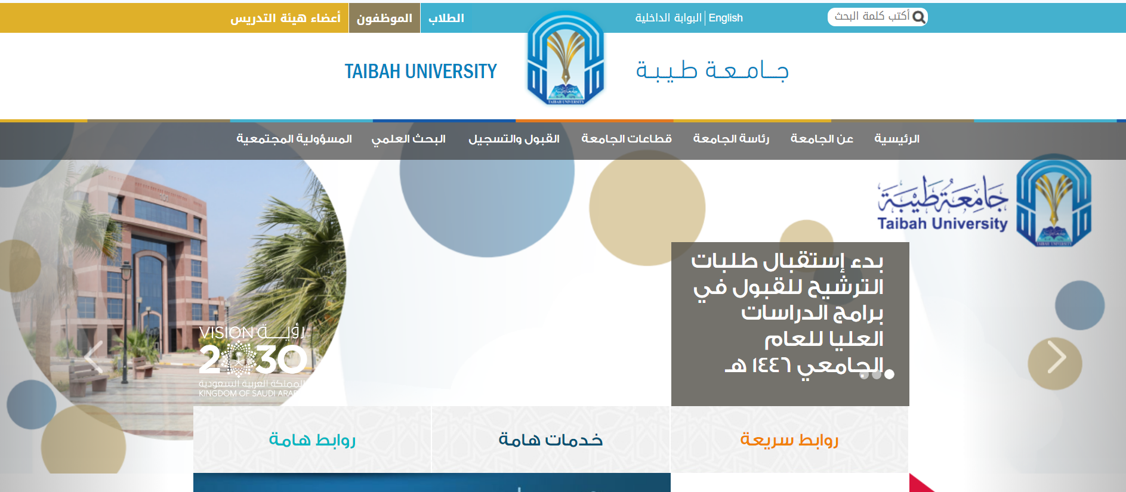Image resolution: width=1126 pixels, height=492 pixels.
Task: Open the عن الجامعة menu
Action: coord(822,139)
